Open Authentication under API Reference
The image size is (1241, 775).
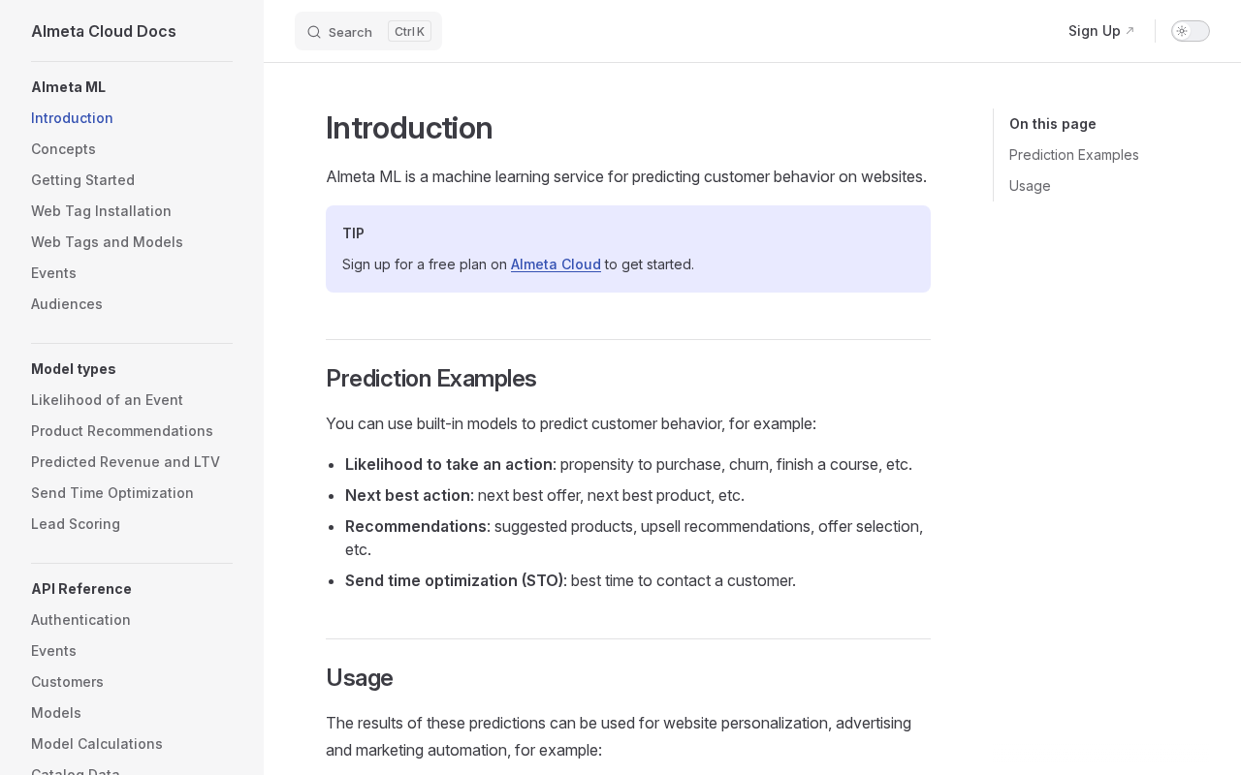(x=80, y=620)
